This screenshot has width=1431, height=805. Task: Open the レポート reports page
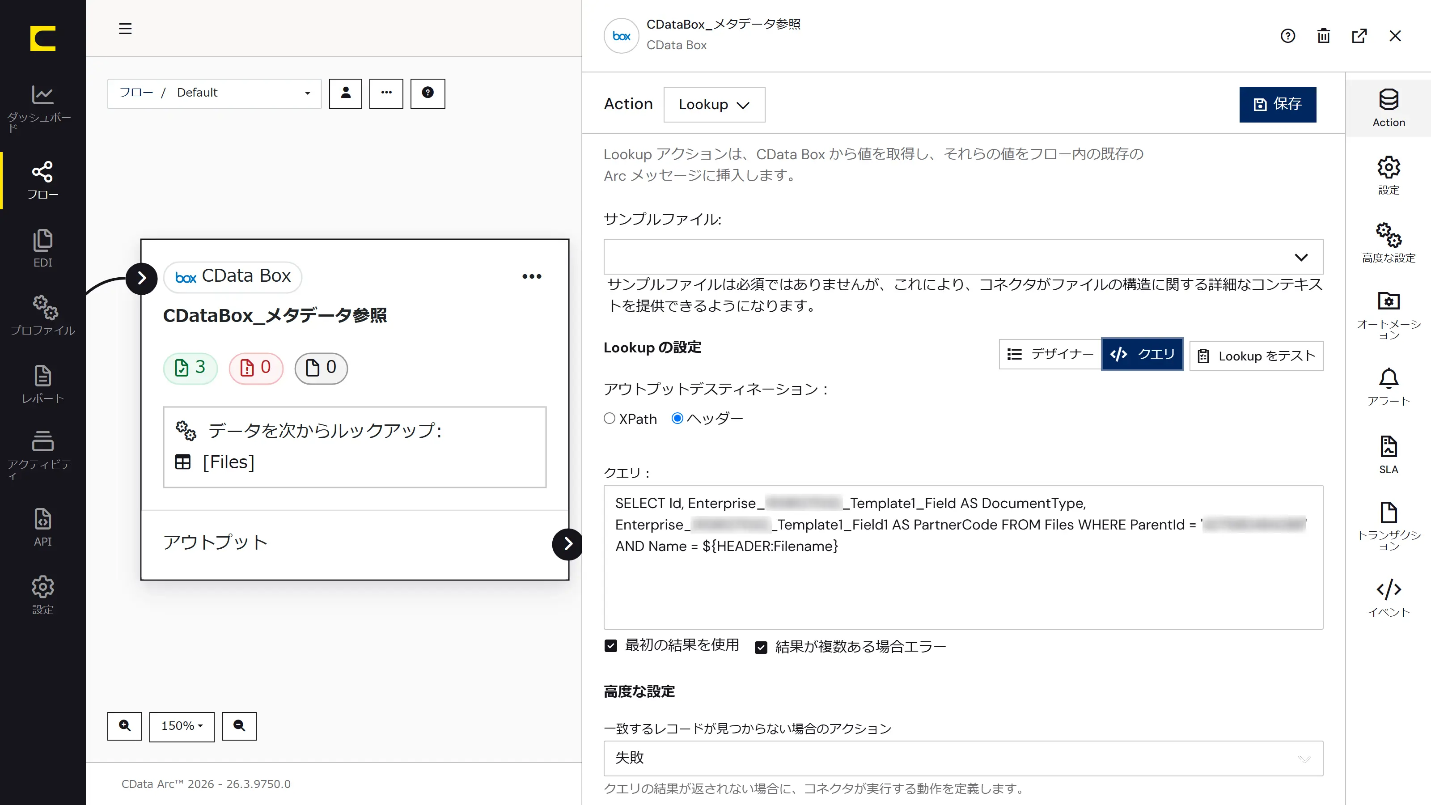[x=42, y=384]
